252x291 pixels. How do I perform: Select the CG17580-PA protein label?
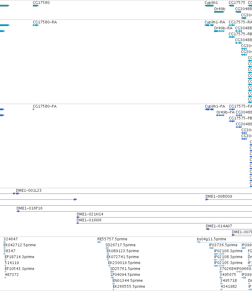tap(45, 106)
